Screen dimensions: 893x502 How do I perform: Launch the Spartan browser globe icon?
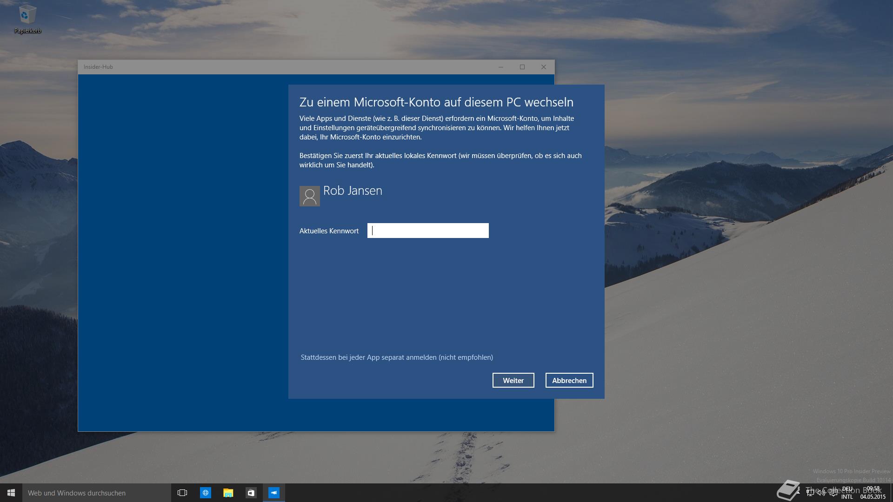tap(205, 493)
